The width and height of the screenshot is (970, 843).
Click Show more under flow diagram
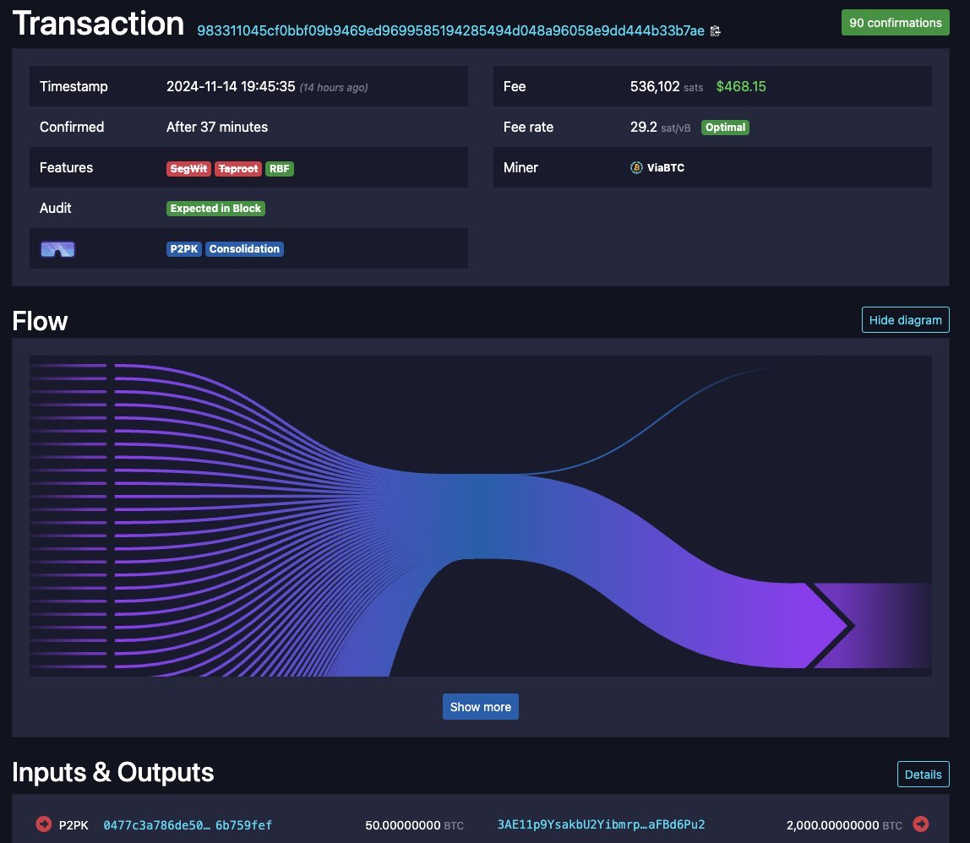pos(481,707)
